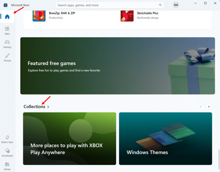Viewport: 220px width, 172px height.
Task: Open the Collections heading link
Action: (x=35, y=107)
